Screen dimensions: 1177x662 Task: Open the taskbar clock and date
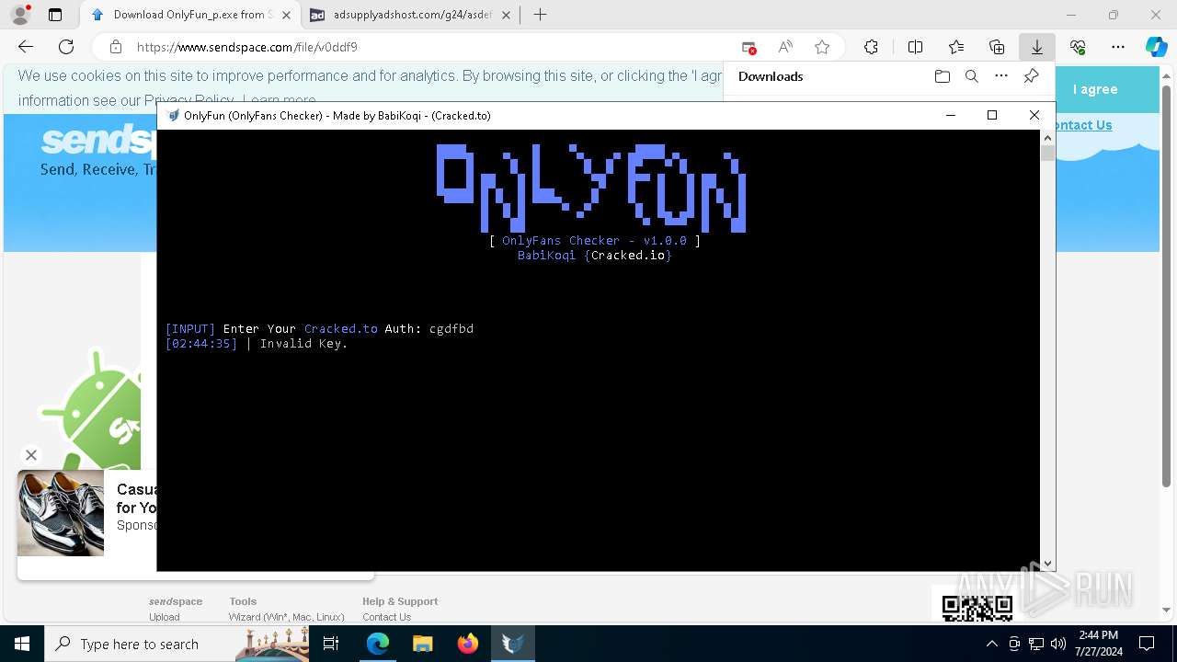pyautogui.click(x=1098, y=644)
